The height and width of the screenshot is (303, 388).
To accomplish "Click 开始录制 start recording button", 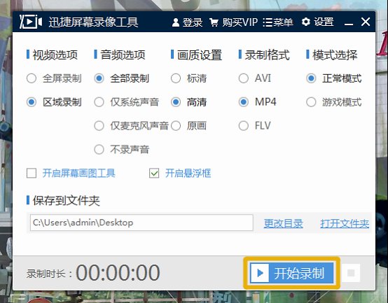I will tap(292, 273).
